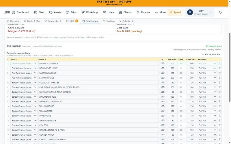The width and height of the screenshot is (231, 144).
Task: Delete the NEW LIKASI PEAGE expense line
Action: point(219,120)
